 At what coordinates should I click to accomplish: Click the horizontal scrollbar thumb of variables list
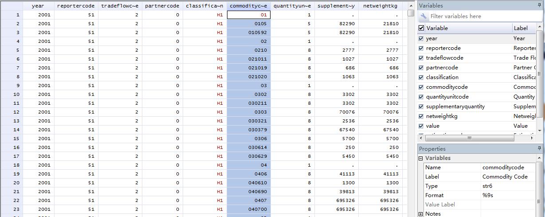click(469, 138)
